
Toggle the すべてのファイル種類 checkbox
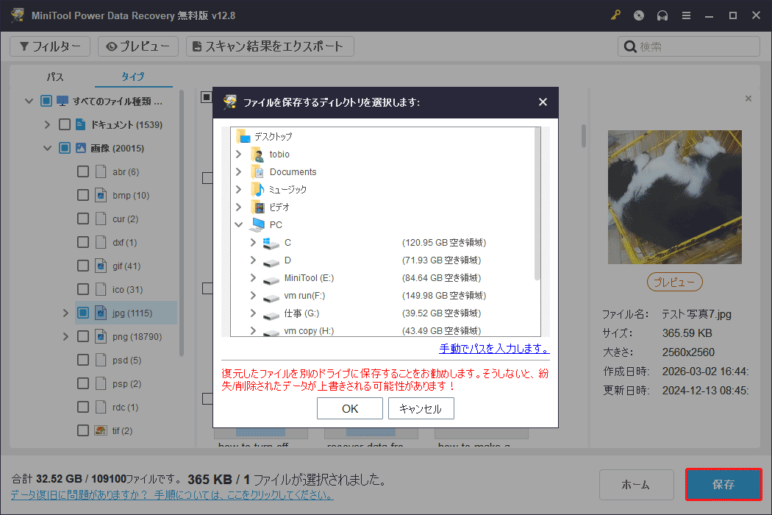[x=46, y=101]
